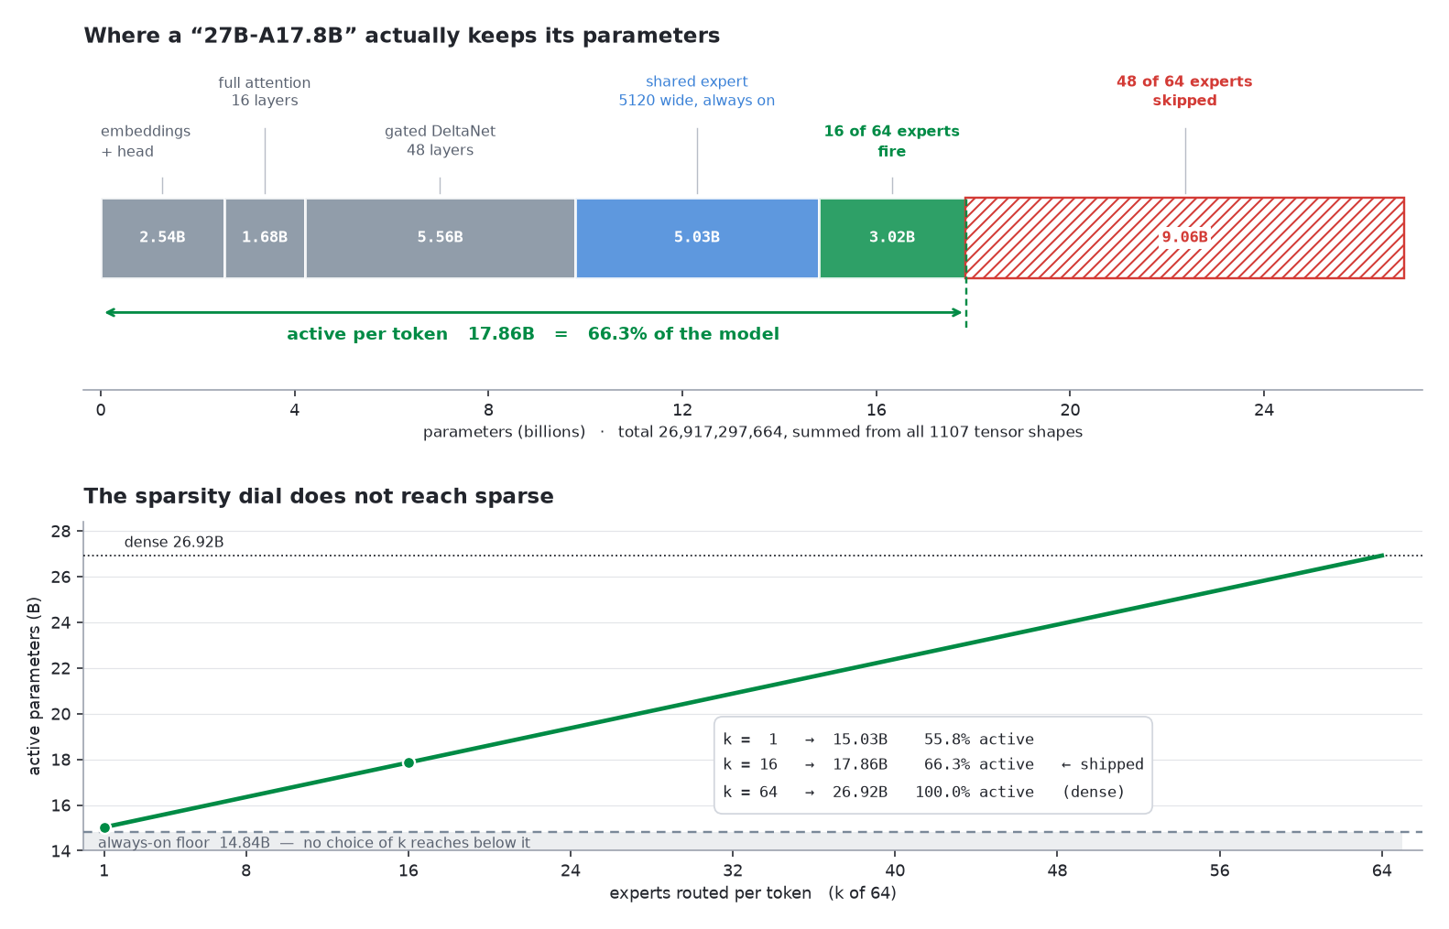Click the k=1 data point marker
The height and width of the screenshot is (929, 1449).
pos(104,827)
